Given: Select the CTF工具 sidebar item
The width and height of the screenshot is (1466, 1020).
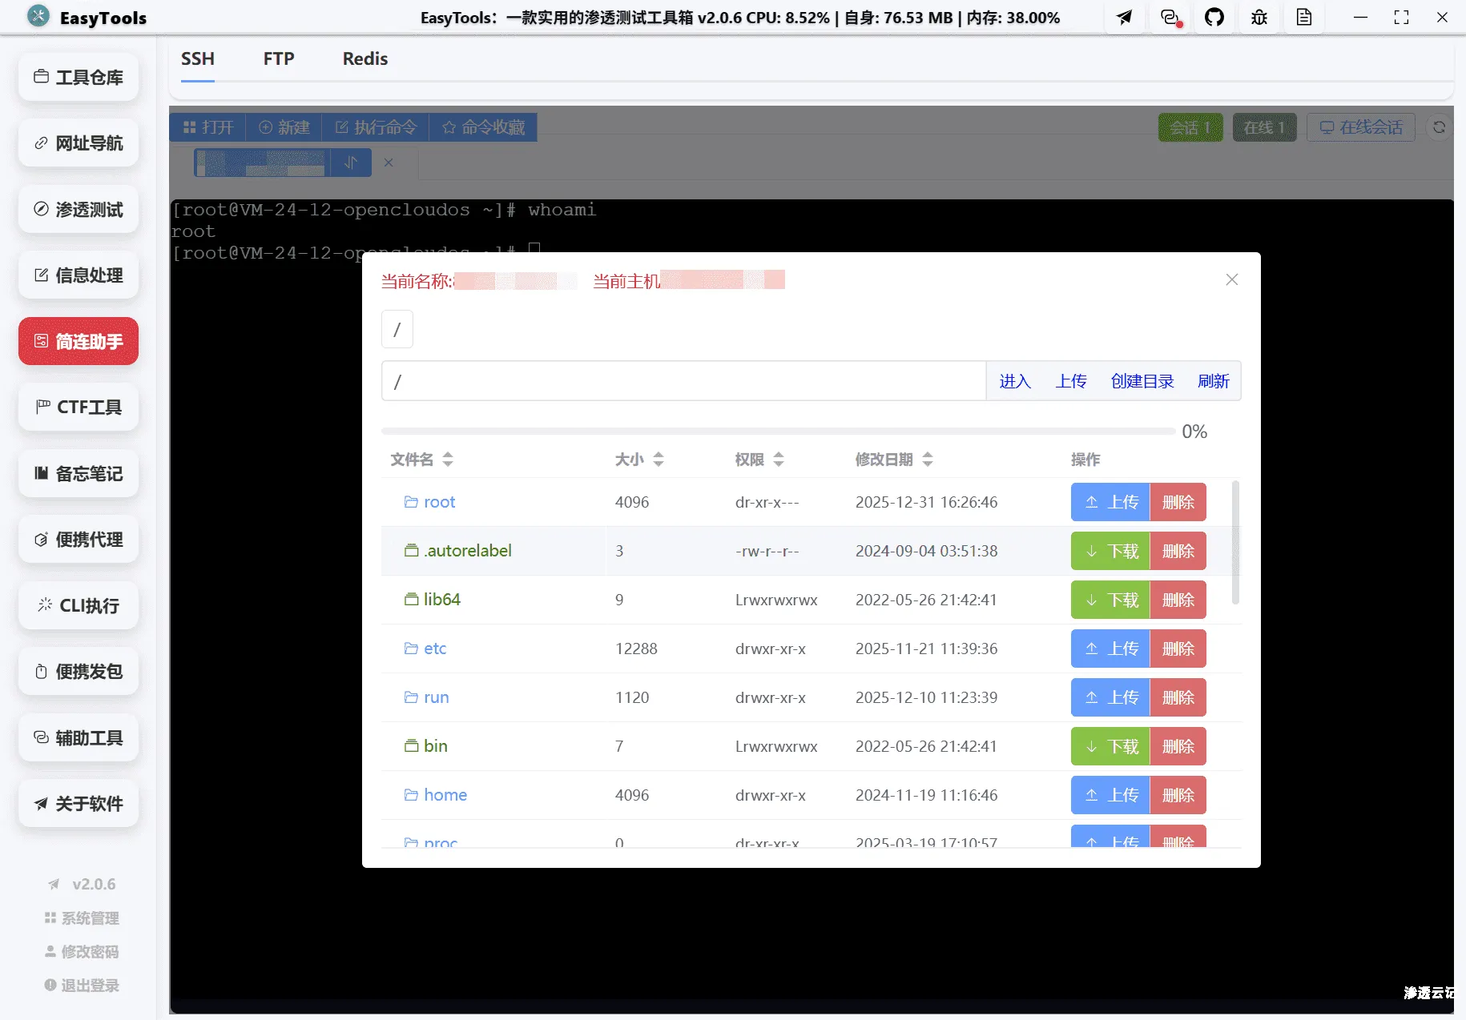Looking at the screenshot, I should (x=78, y=407).
